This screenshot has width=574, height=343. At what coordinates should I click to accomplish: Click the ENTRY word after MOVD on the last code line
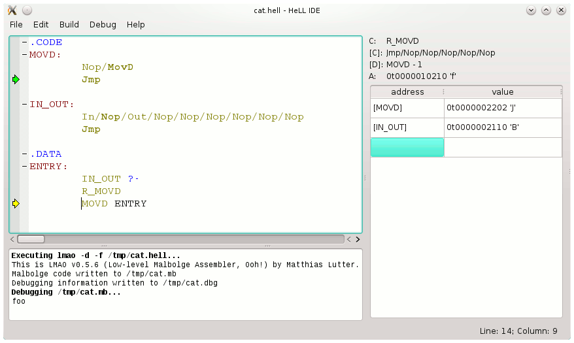click(x=130, y=204)
